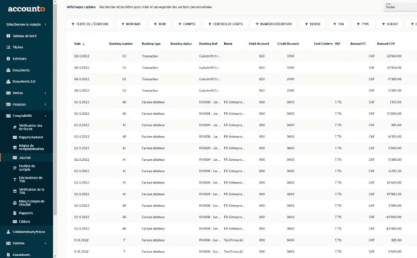This screenshot has width=417, height=258.
Task: Sort by Cost Centers column header
Action: (323, 43)
